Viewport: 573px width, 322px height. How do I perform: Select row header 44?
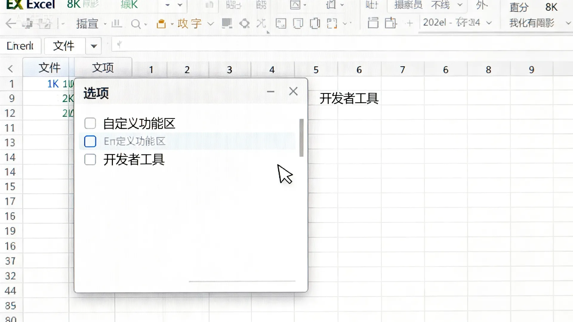(10, 291)
